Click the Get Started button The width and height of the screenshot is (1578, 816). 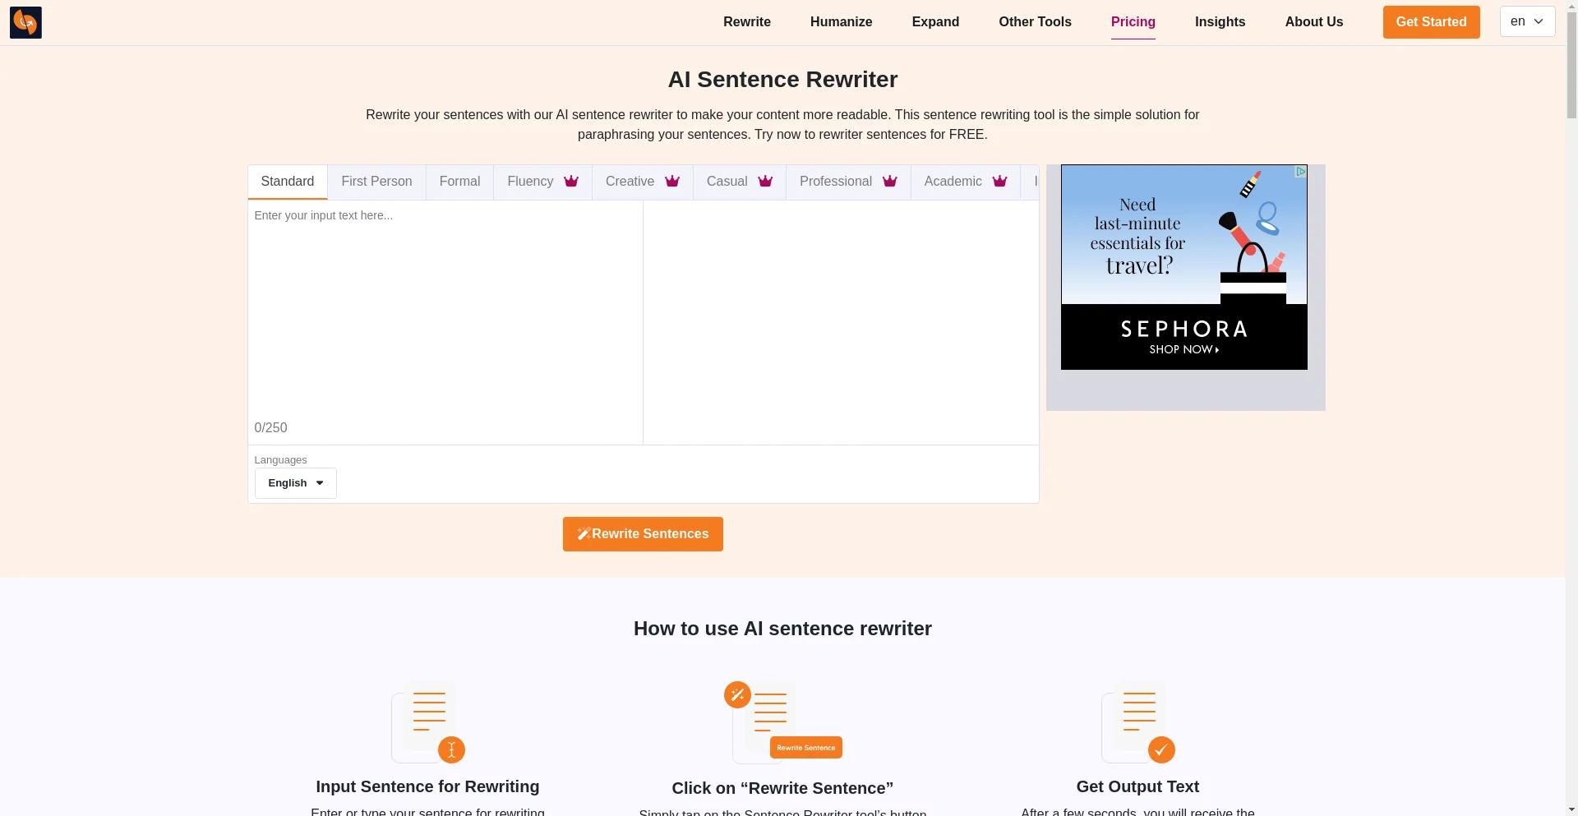(x=1431, y=22)
